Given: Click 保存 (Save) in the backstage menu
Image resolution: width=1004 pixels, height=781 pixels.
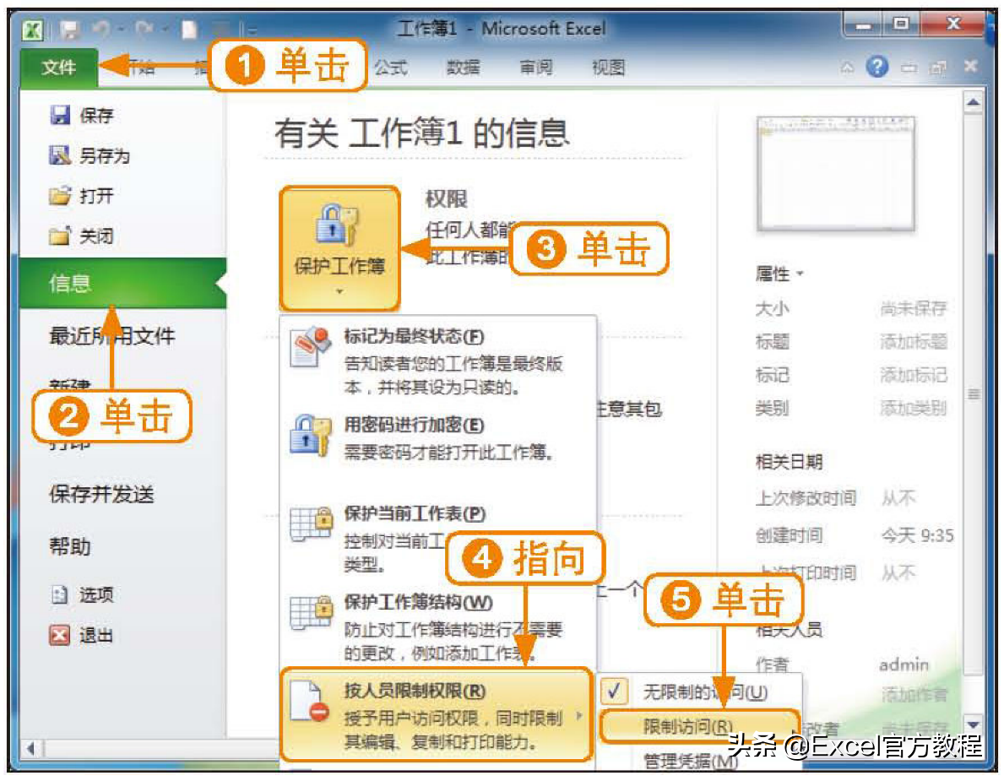Looking at the screenshot, I should click(82, 115).
